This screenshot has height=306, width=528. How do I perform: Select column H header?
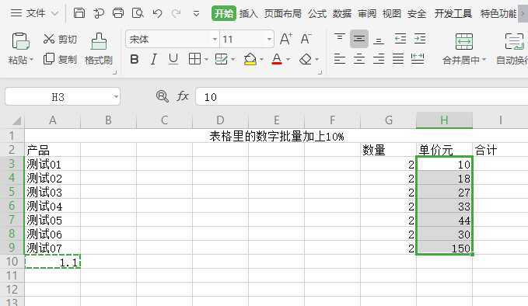(x=444, y=120)
